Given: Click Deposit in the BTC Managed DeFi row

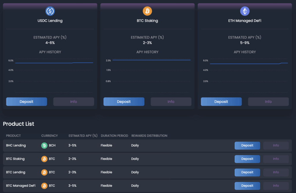Looking at the screenshot, I should [x=247, y=186].
